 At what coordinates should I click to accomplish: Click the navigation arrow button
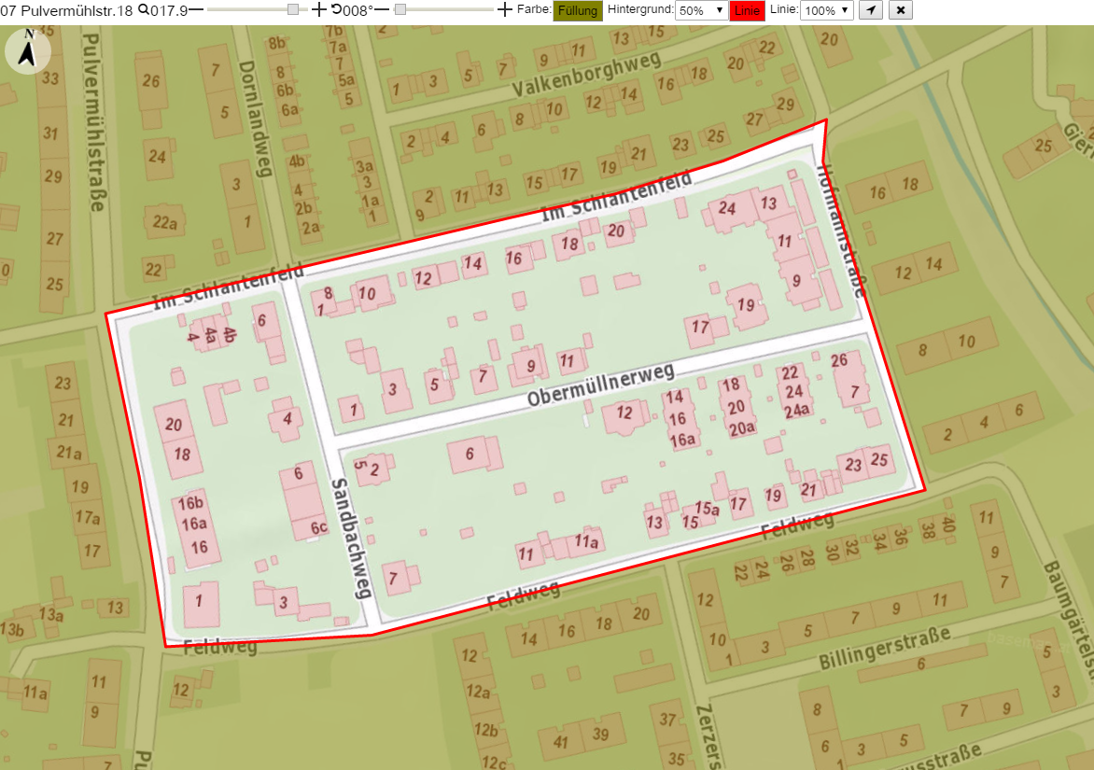tap(871, 10)
